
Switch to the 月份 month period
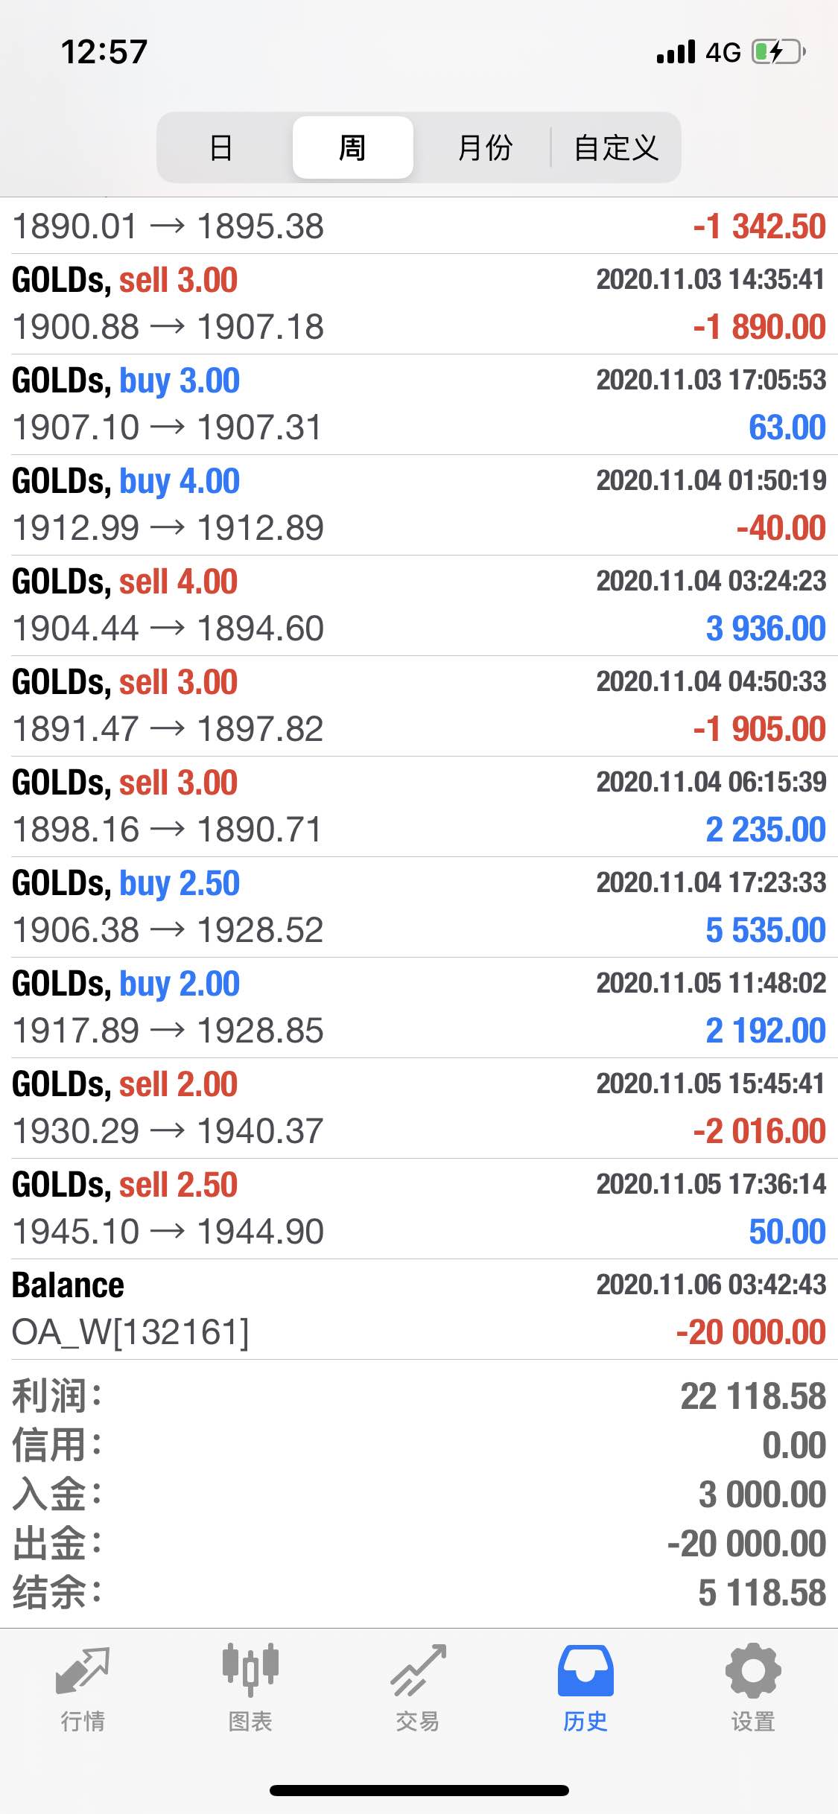[485, 147]
